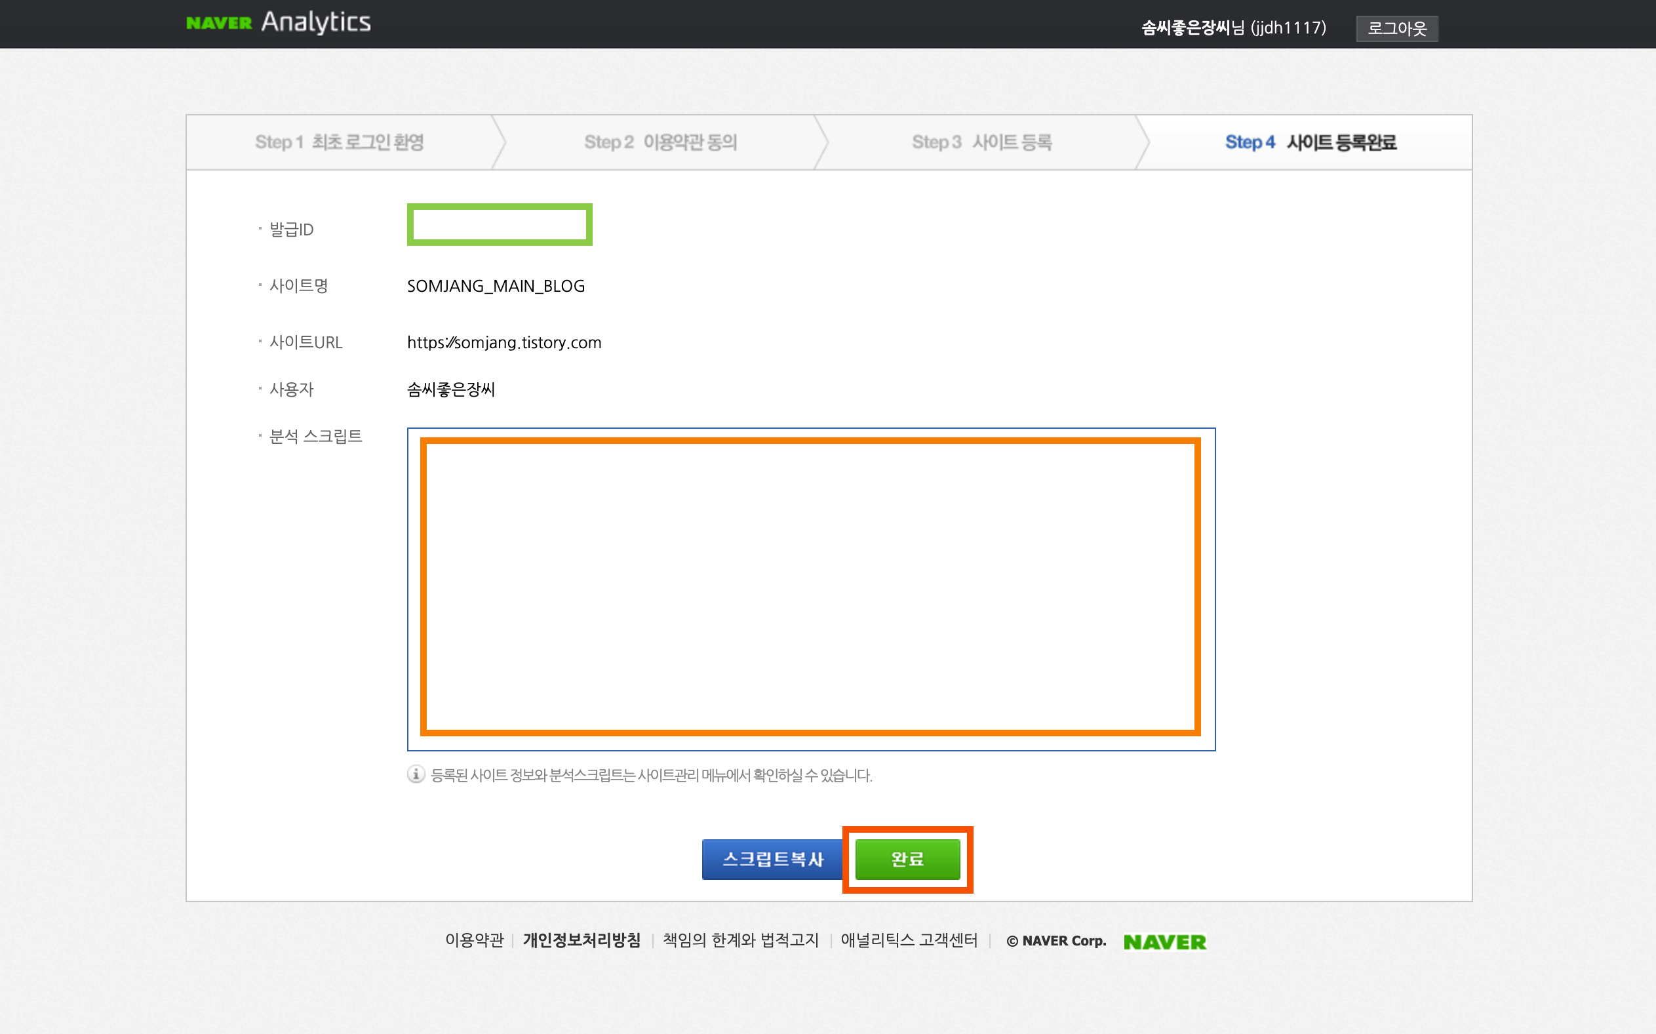Open 책임의 한계와 법적고지 link

(741, 940)
